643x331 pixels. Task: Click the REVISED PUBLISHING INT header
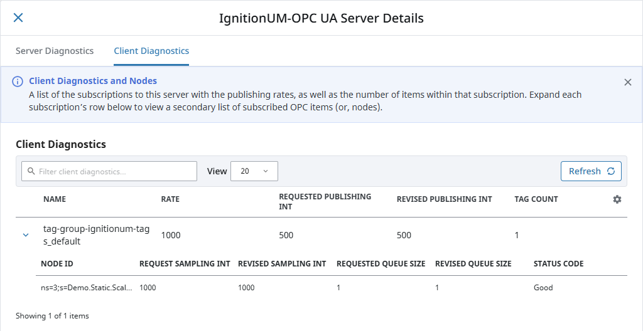444,199
